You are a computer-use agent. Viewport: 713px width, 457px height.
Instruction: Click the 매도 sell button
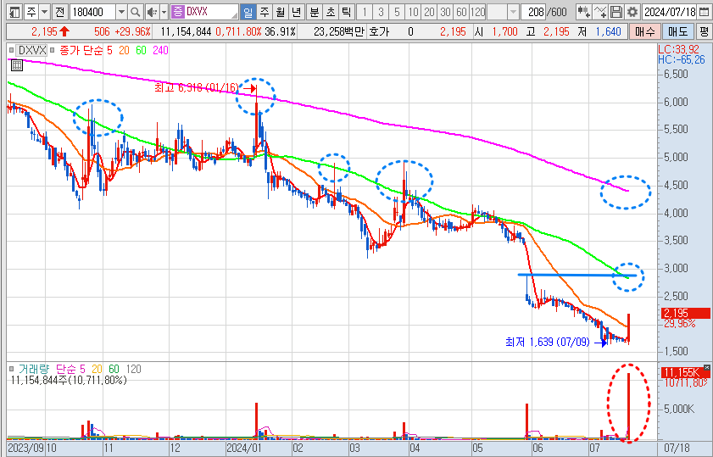[x=677, y=32]
